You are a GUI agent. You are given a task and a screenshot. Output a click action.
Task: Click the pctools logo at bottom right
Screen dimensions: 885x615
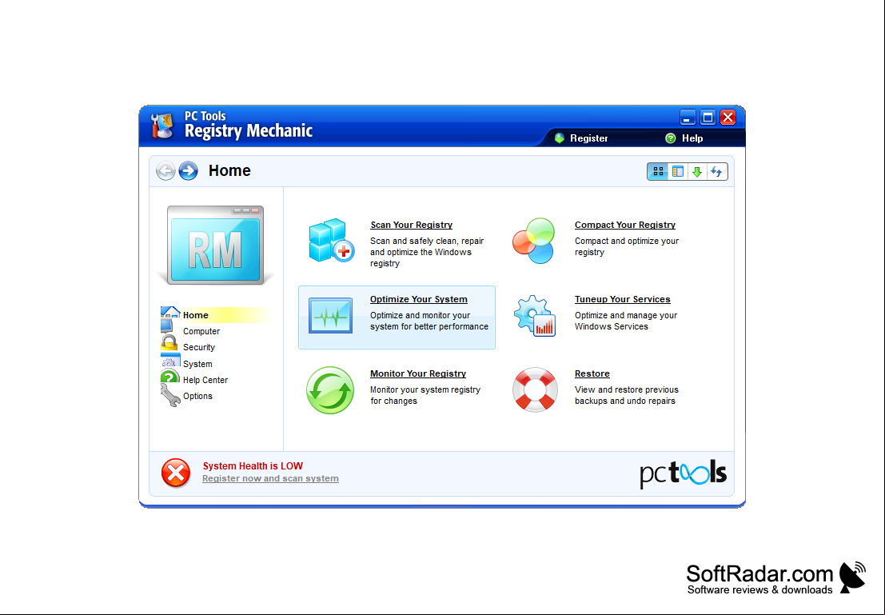click(683, 473)
